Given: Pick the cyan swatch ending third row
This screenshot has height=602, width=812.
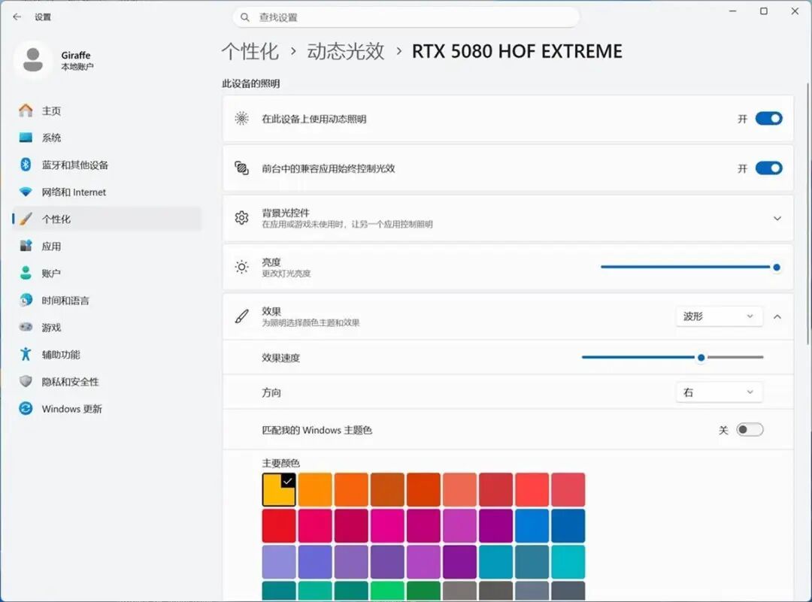Looking at the screenshot, I should tap(568, 561).
